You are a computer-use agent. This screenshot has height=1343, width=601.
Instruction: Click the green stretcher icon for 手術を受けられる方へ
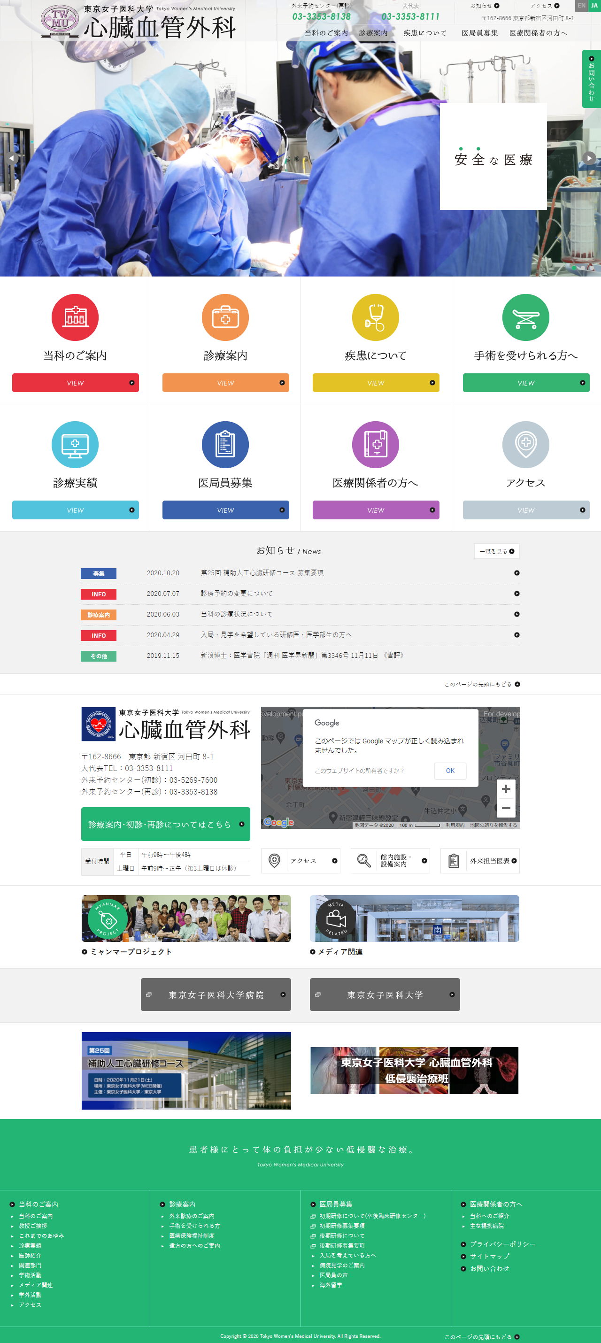point(525,317)
